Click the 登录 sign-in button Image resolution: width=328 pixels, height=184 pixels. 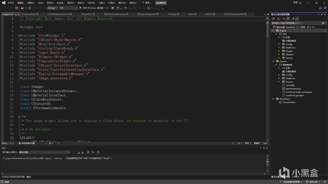tap(295, 3)
